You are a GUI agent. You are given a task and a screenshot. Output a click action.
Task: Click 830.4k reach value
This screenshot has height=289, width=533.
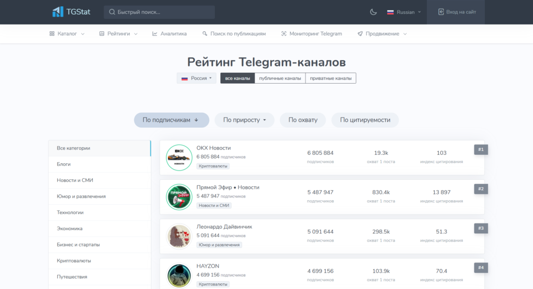pos(380,192)
